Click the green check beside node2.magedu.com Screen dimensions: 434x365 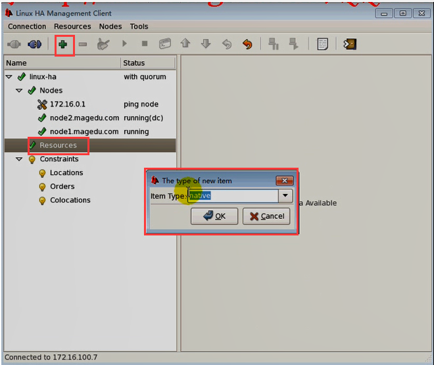click(x=42, y=118)
